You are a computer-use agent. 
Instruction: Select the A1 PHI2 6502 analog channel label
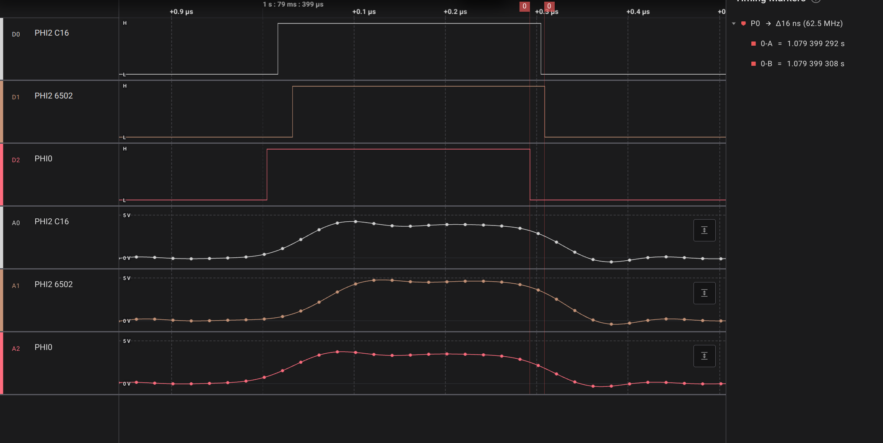pos(54,285)
